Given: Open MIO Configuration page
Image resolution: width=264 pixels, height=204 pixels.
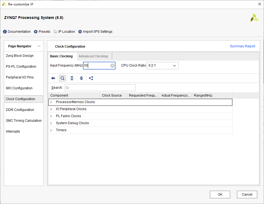Looking at the screenshot, I should pyautogui.click(x=19, y=88).
